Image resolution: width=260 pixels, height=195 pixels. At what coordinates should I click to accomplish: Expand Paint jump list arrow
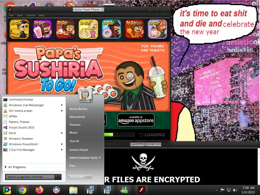click(62, 133)
